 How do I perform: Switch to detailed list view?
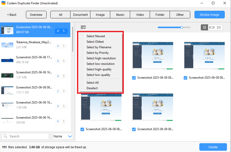[219, 27]
